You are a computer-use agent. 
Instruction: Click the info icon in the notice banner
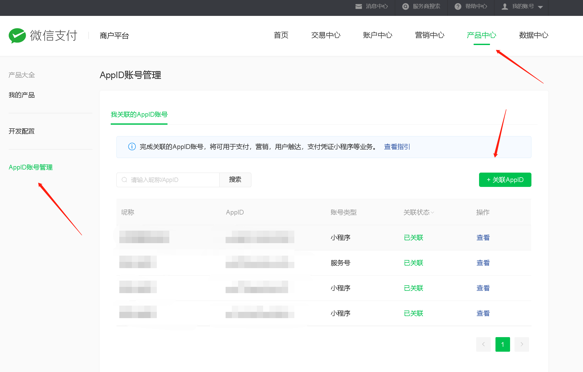tap(132, 147)
